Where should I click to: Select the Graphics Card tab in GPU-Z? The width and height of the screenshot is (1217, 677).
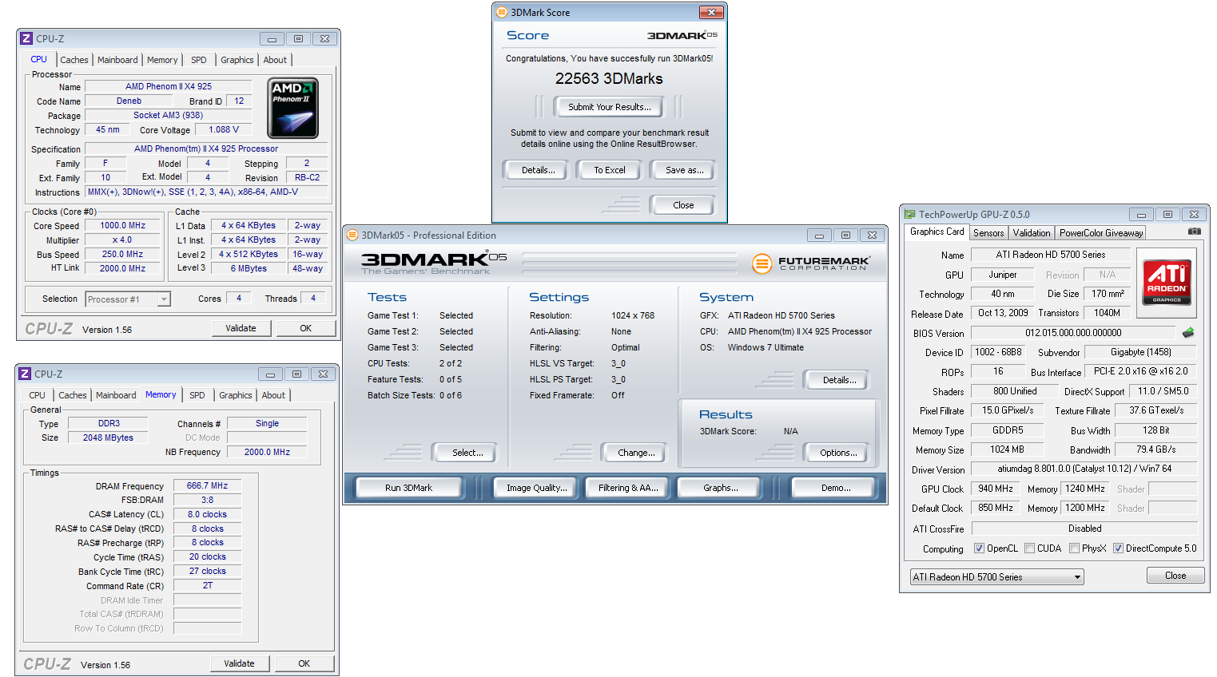(937, 232)
